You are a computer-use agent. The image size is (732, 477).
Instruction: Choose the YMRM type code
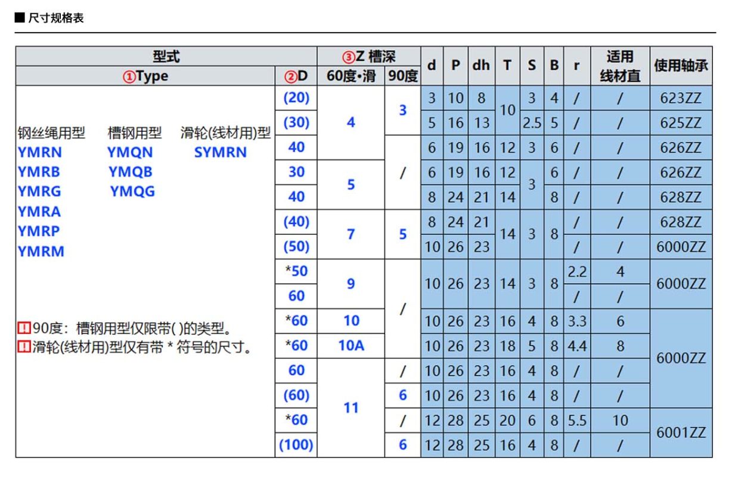point(41,252)
